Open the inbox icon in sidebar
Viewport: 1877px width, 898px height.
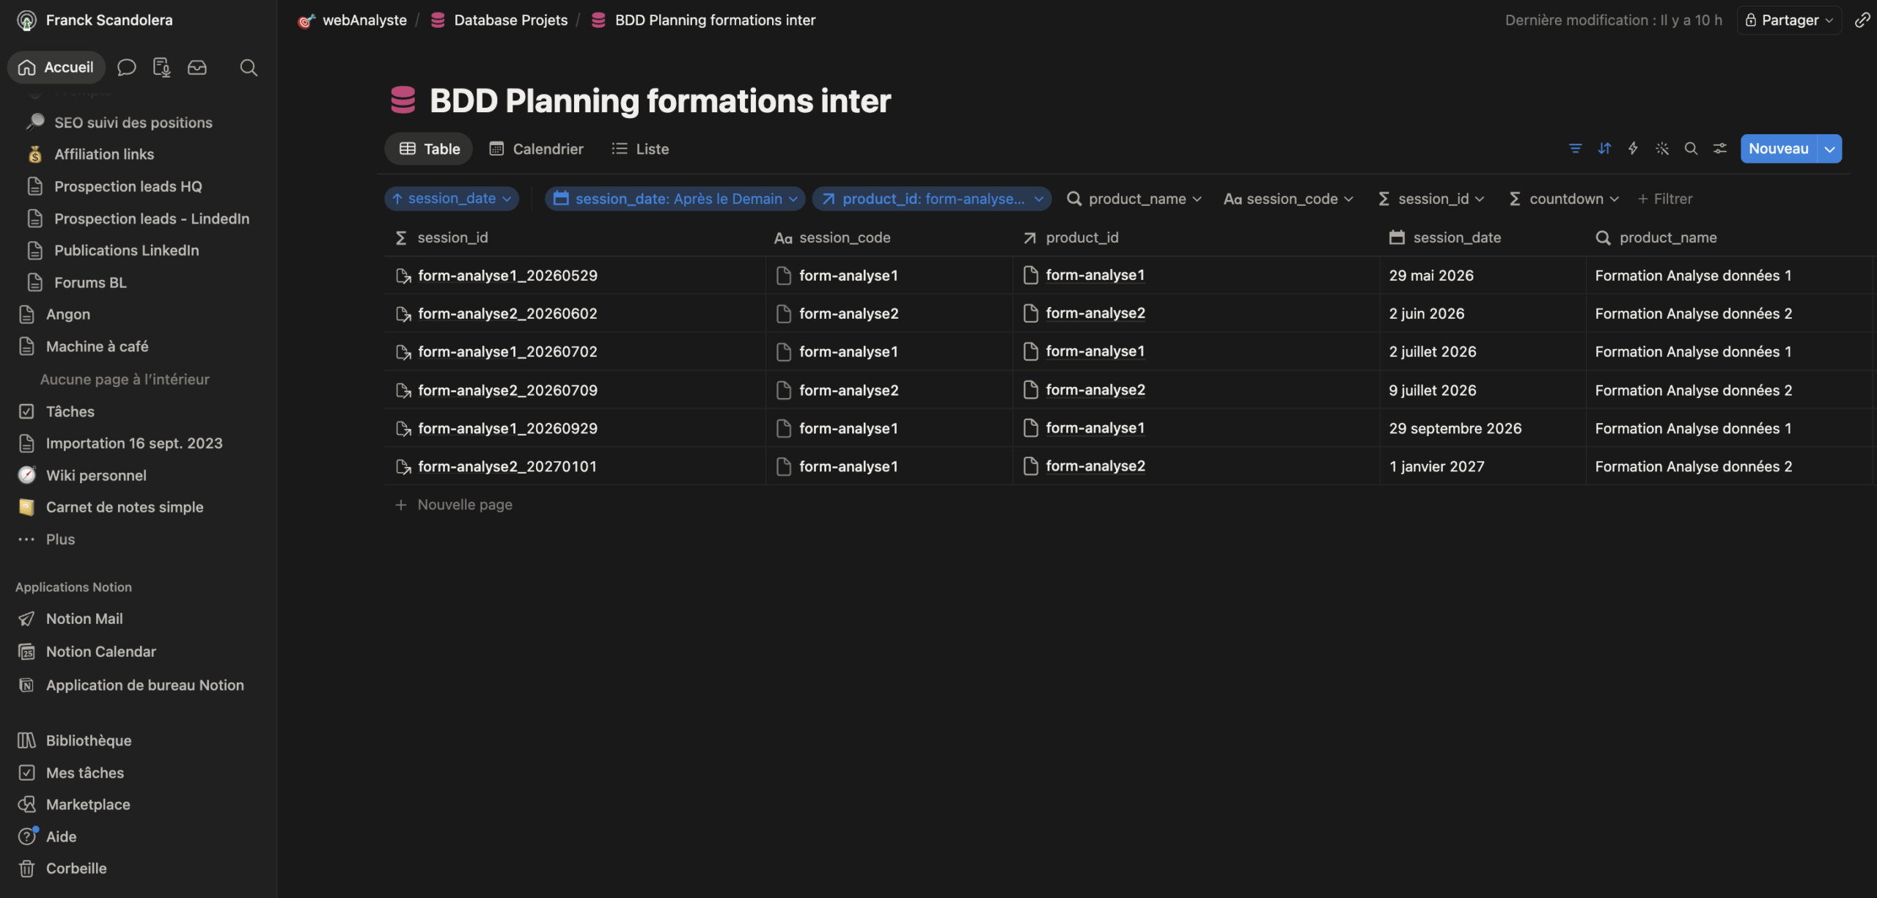coord(196,67)
